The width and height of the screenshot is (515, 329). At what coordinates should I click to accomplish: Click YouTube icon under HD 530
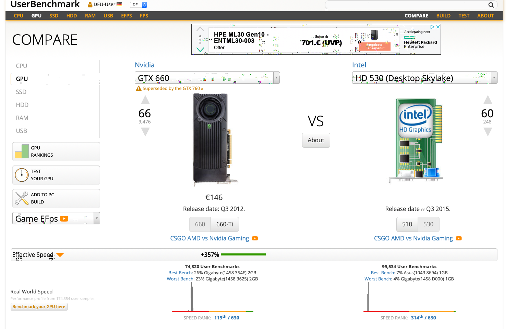coord(459,238)
